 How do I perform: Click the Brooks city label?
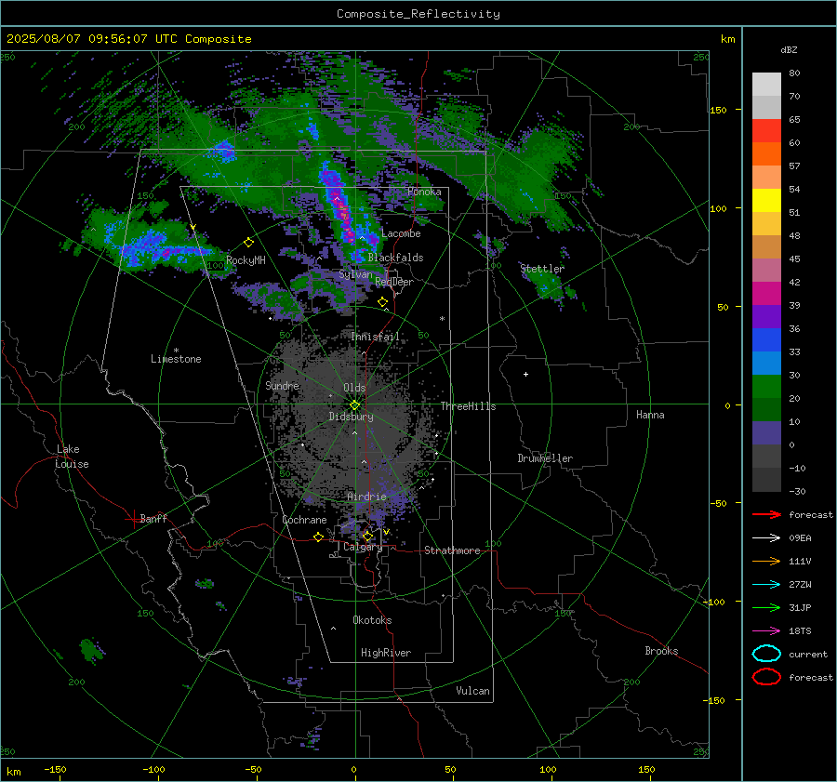tap(661, 651)
